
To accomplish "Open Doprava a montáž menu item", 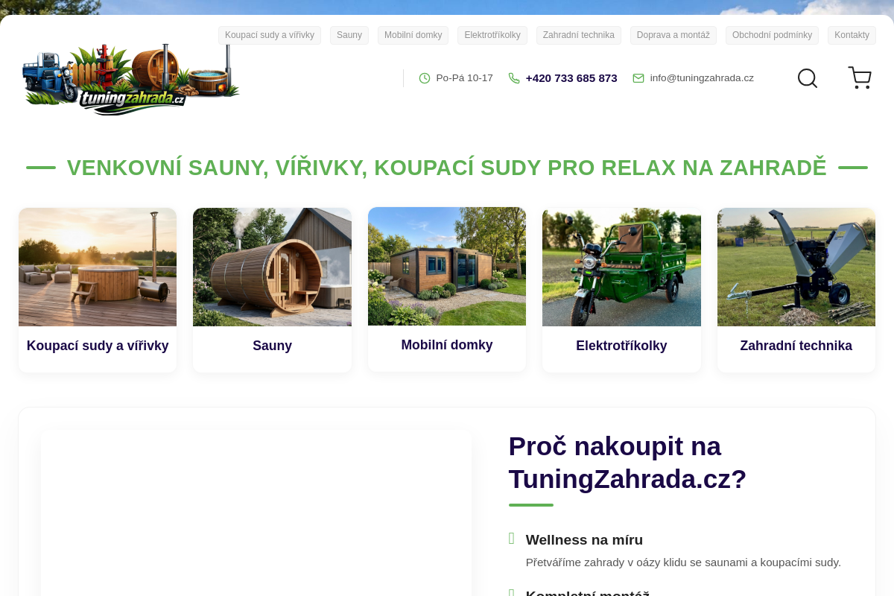I will click(x=673, y=35).
